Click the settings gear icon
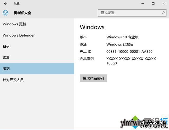Screen dimensions: 169x130 (x=6, y=13)
